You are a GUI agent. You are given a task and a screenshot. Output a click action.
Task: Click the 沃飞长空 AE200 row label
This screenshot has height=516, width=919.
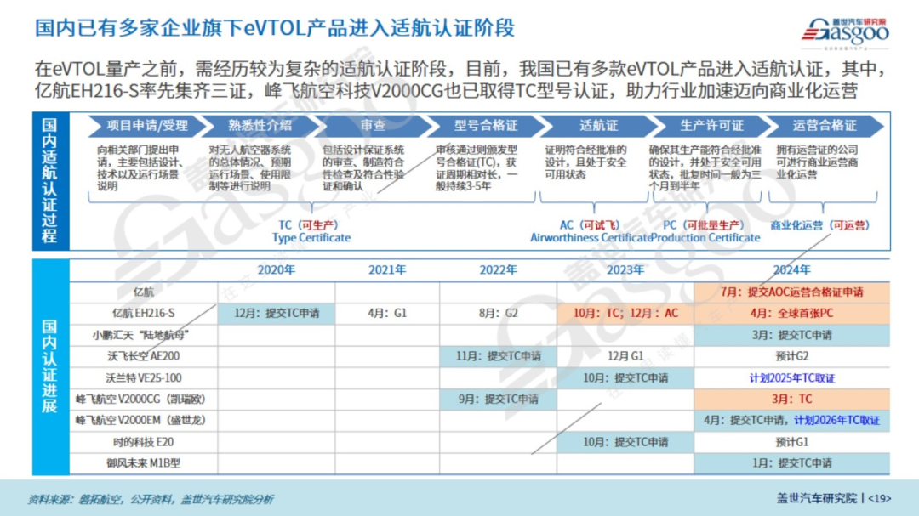coord(144,356)
